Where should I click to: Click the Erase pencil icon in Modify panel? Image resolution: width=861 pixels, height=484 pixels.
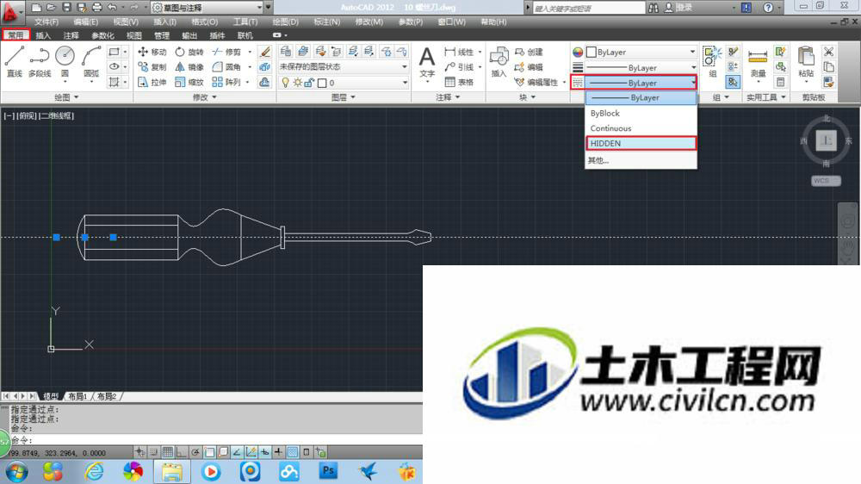[x=264, y=52]
